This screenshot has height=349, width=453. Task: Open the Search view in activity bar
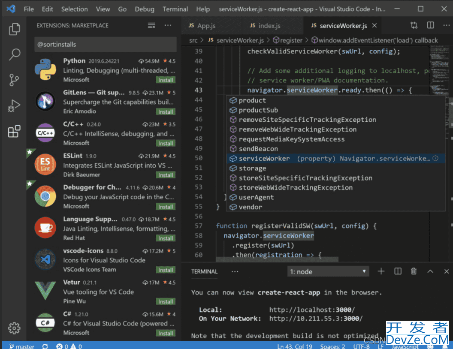[x=14, y=54]
